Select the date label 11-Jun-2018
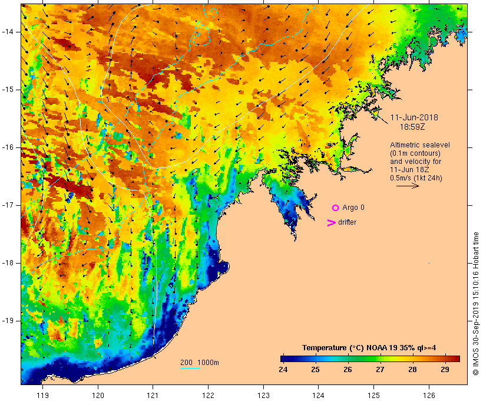483x401 pixels. point(414,117)
